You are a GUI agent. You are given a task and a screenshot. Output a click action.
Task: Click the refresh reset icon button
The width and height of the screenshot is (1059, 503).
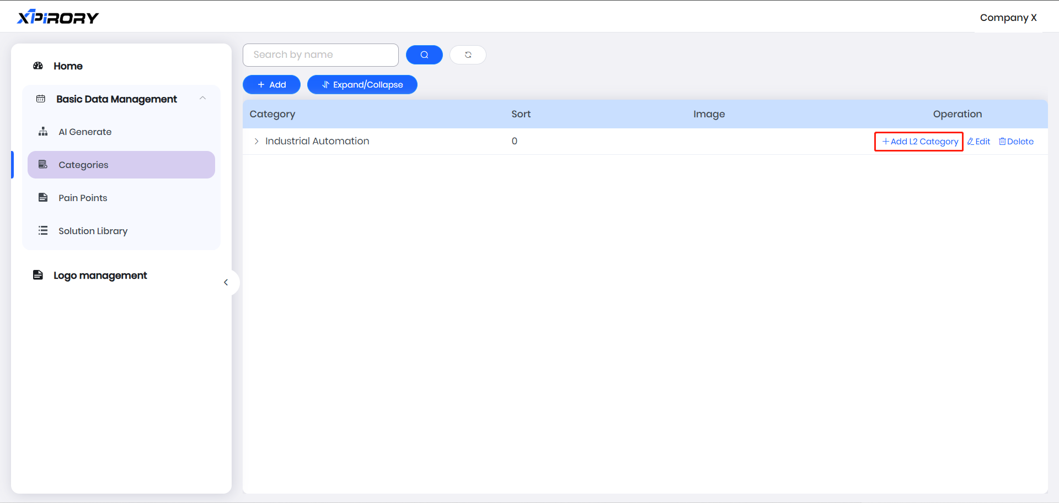click(468, 55)
